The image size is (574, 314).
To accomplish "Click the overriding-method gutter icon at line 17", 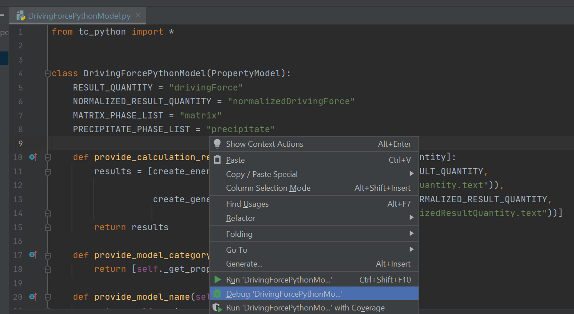I will tap(32, 255).
